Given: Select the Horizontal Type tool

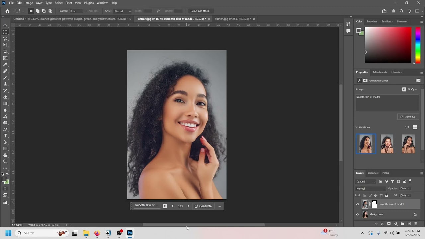Looking at the screenshot, I should [5, 136].
